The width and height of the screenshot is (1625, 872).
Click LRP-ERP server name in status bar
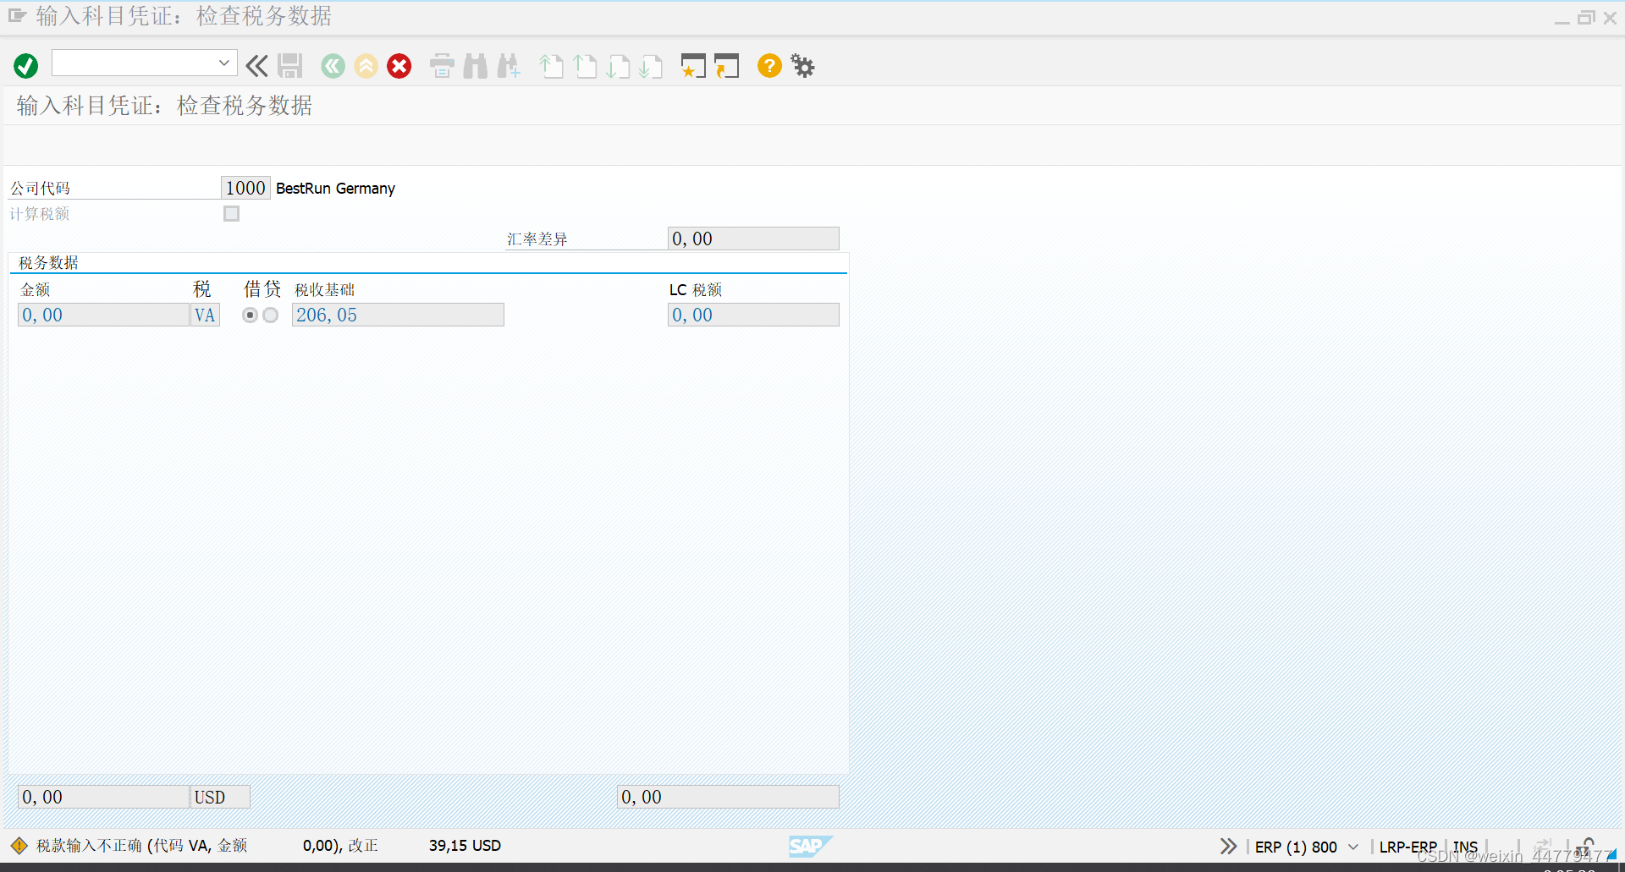pyautogui.click(x=1408, y=847)
